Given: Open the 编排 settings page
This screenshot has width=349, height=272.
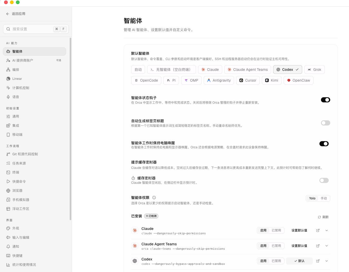Looking at the screenshot, I should click(x=34, y=70).
